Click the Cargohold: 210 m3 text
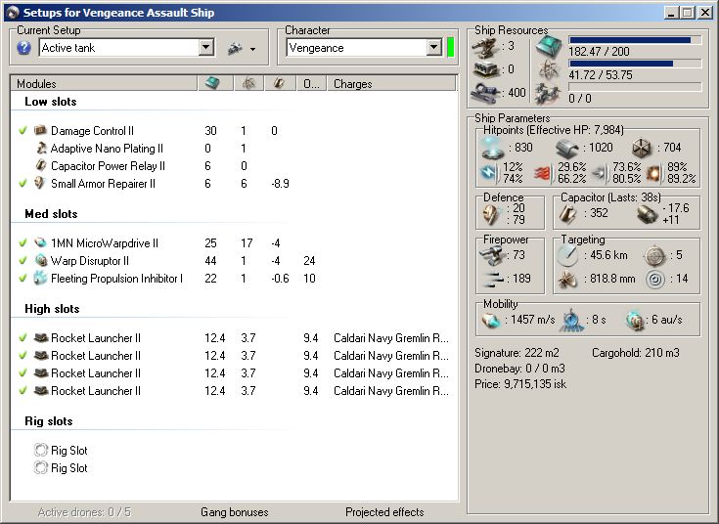 coord(636,353)
